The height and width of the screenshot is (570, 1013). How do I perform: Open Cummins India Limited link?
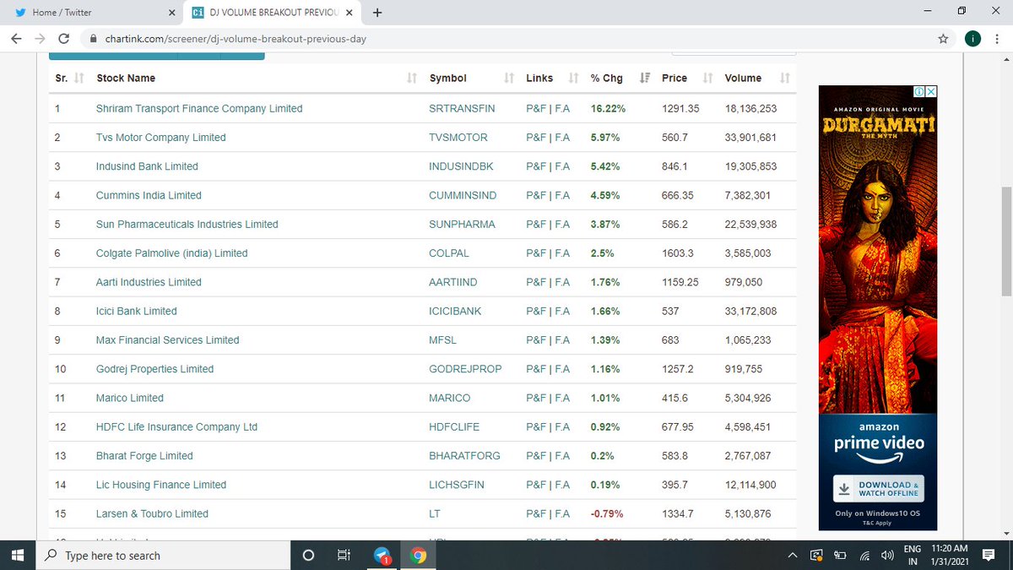(149, 195)
